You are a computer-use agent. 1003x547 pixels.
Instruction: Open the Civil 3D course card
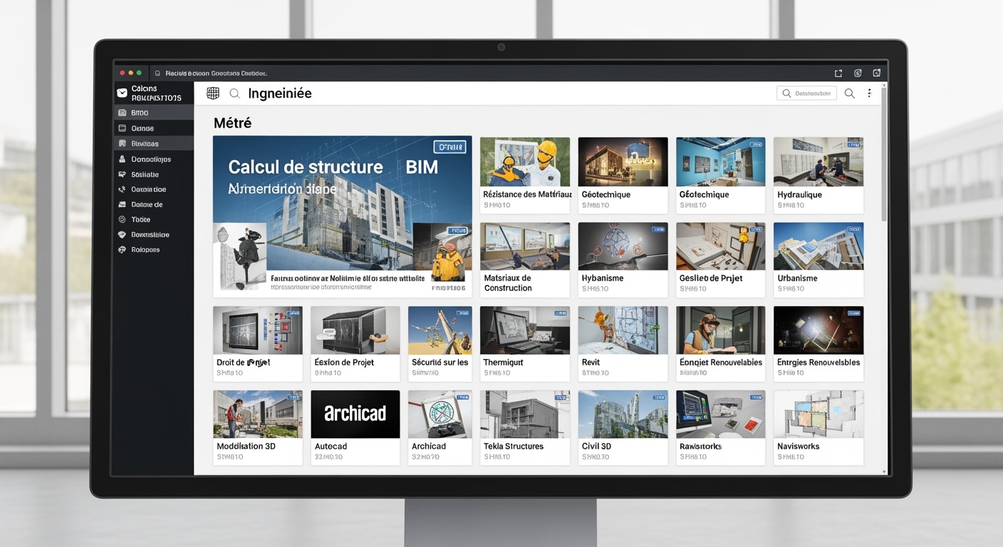click(623, 427)
